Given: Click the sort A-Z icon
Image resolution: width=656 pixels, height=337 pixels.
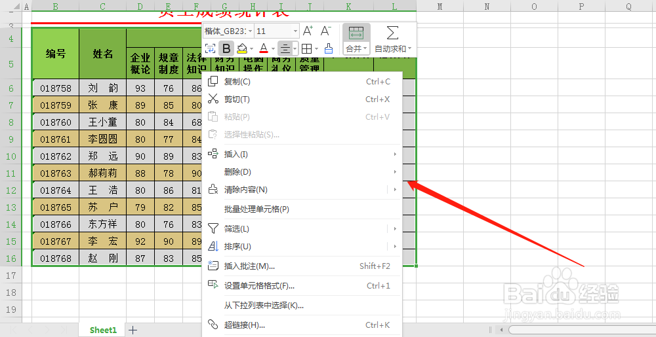Looking at the screenshot, I should (213, 246).
